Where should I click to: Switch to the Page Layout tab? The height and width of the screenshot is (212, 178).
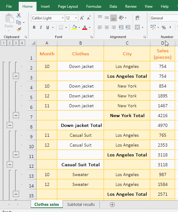click(68, 6)
